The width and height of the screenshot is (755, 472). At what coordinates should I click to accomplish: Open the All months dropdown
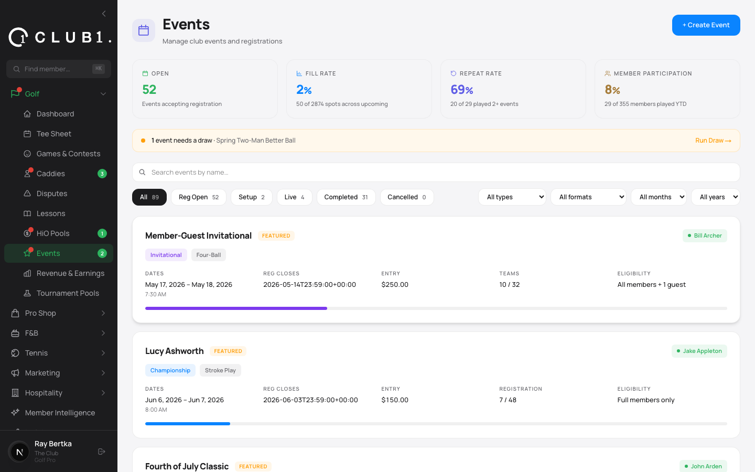click(x=659, y=197)
